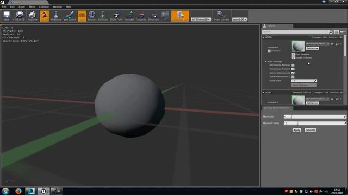This screenshot has height=195, width=348.
Task: Open the Collision menu
Action: click(44, 7)
